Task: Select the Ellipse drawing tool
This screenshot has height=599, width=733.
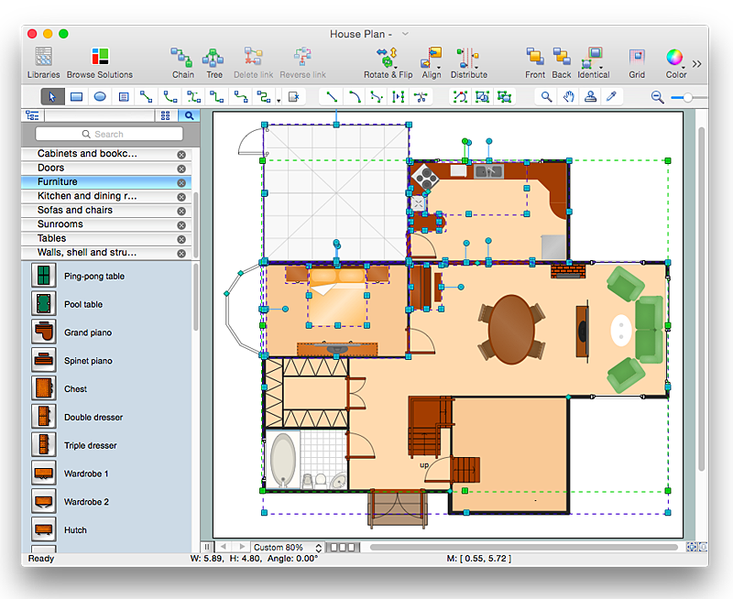Action: 100,95
